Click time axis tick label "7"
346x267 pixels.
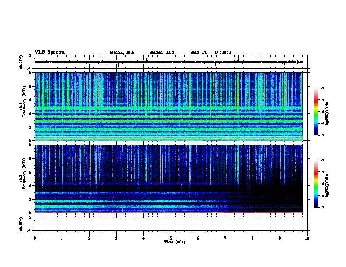225,238
